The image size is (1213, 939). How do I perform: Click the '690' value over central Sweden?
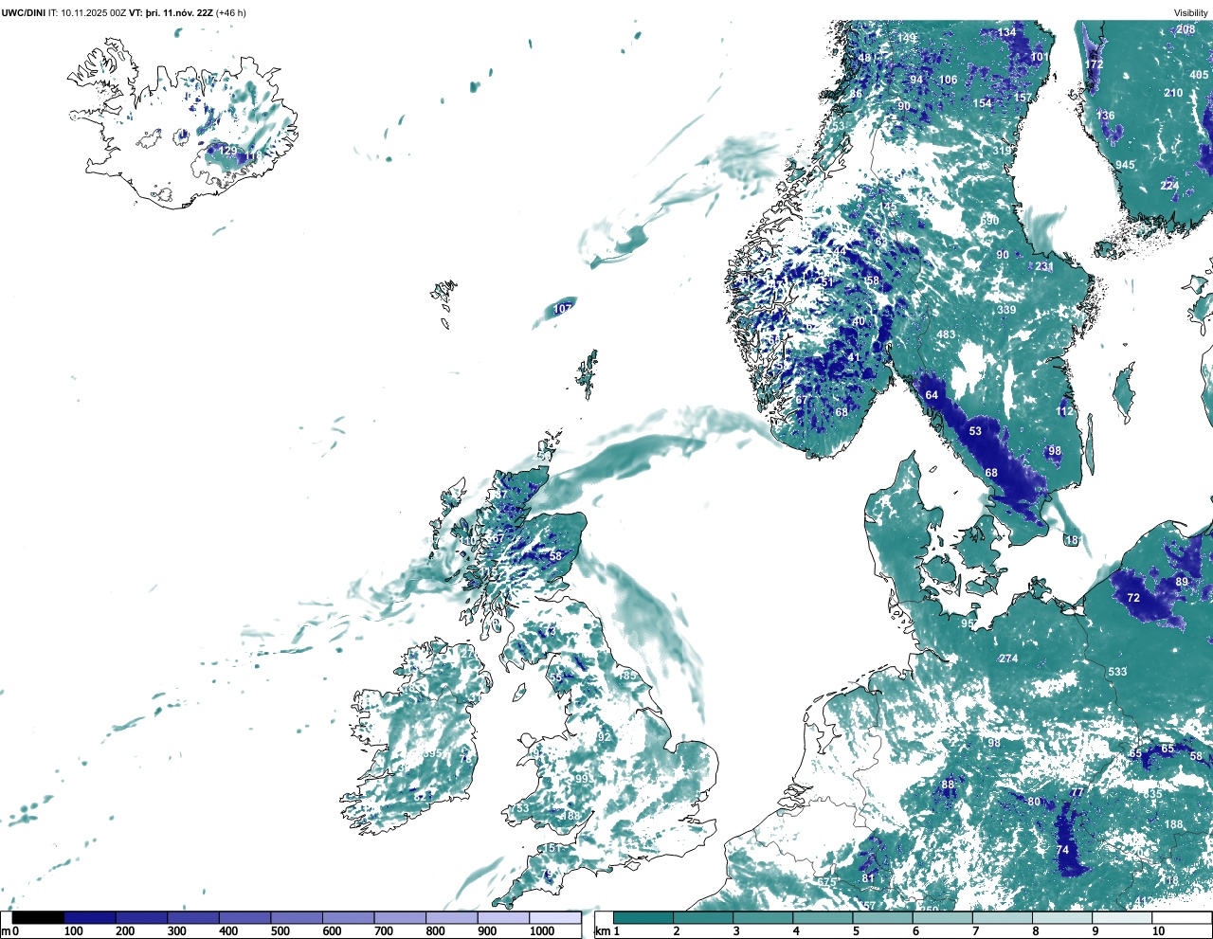(989, 221)
